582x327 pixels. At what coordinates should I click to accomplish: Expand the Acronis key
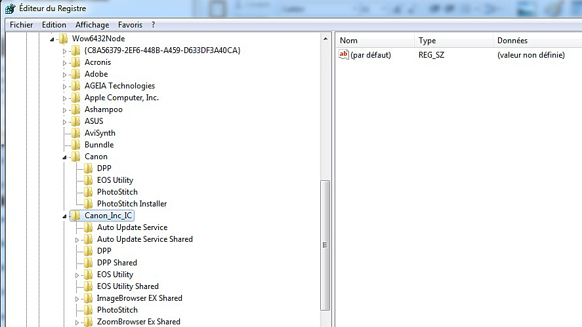click(x=64, y=63)
